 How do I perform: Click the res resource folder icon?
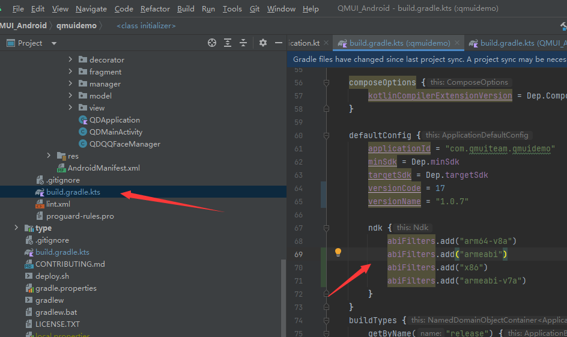61,156
